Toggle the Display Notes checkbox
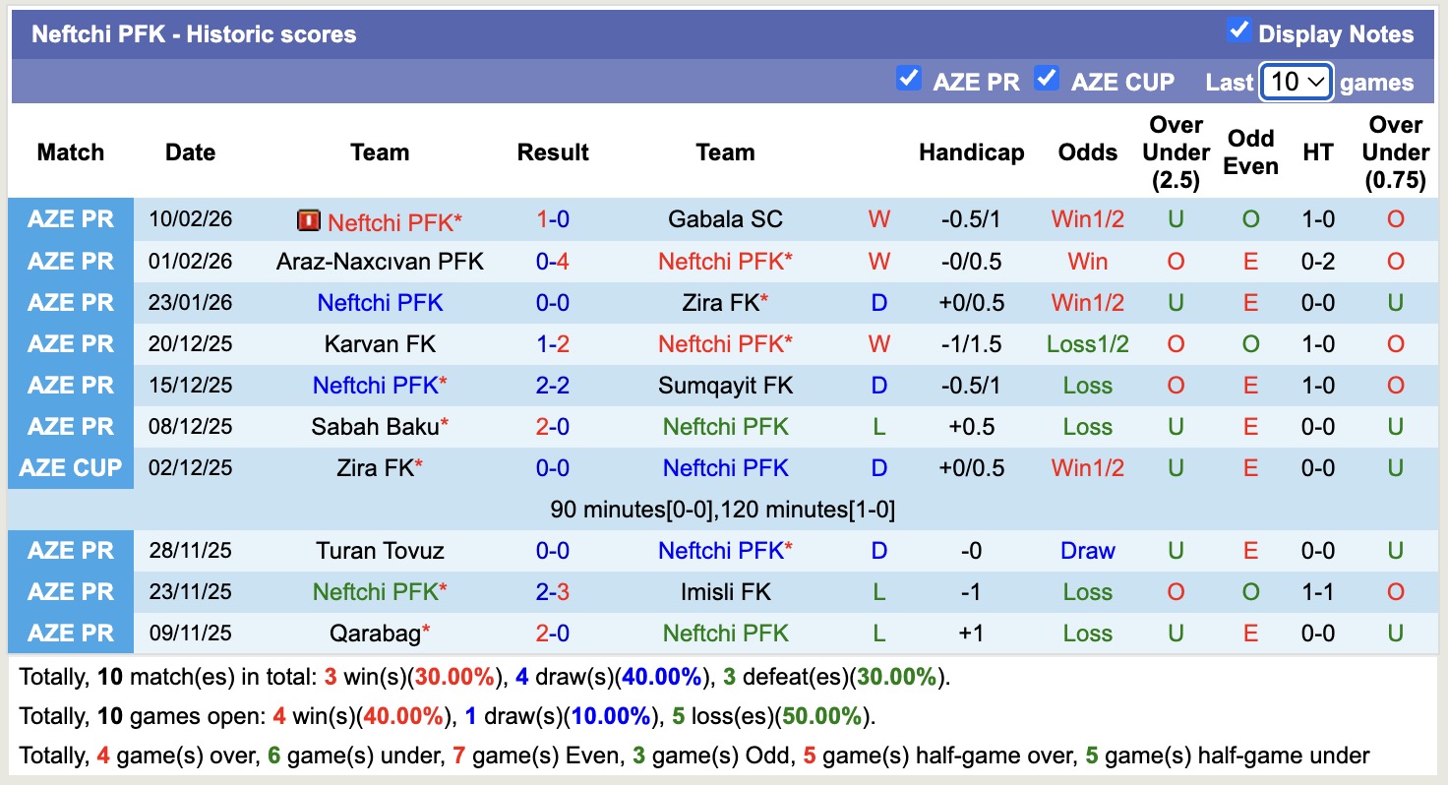The width and height of the screenshot is (1448, 785). click(1239, 31)
